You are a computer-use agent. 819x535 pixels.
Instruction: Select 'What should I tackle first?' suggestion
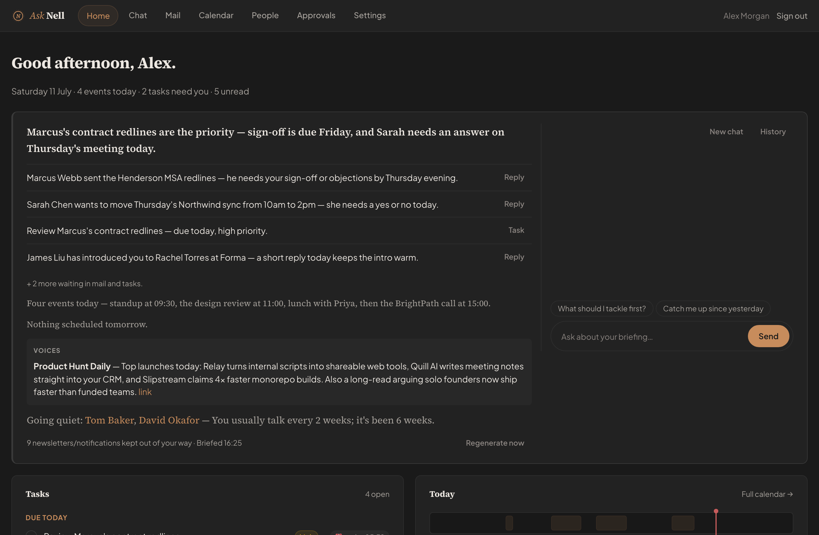(601, 308)
